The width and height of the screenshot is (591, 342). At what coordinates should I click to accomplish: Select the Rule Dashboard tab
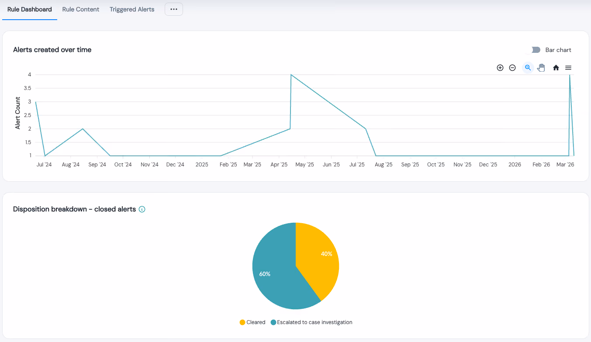point(30,9)
